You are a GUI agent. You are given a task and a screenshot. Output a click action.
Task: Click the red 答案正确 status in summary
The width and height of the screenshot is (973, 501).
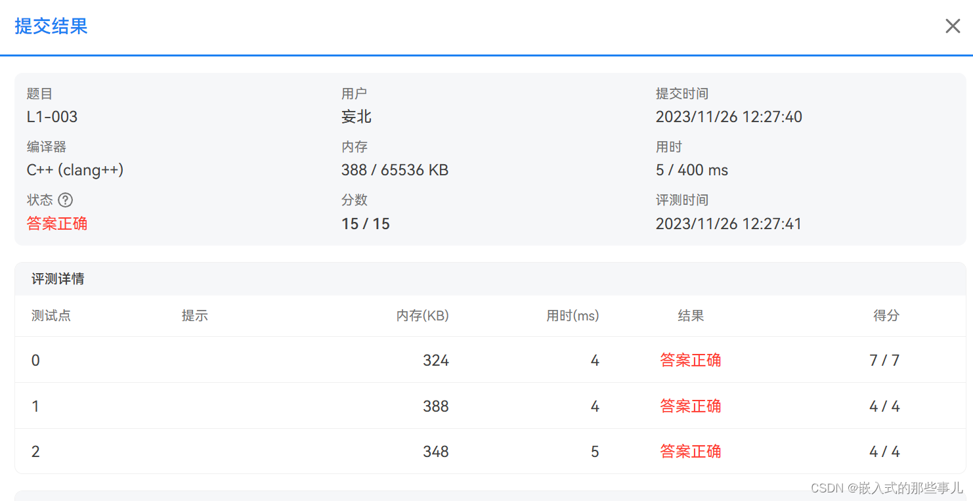click(57, 224)
